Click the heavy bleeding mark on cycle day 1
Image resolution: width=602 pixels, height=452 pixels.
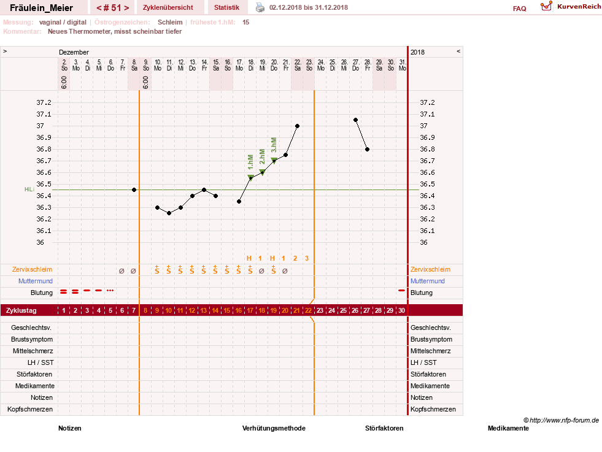click(x=64, y=292)
